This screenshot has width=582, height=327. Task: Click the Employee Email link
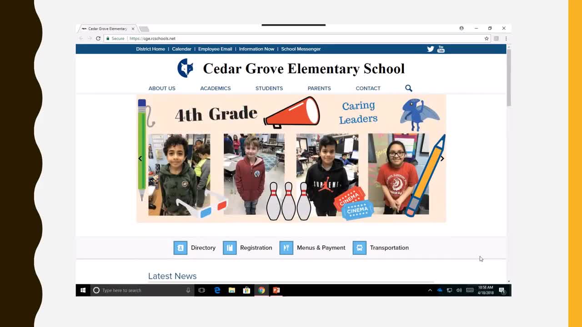click(215, 49)
